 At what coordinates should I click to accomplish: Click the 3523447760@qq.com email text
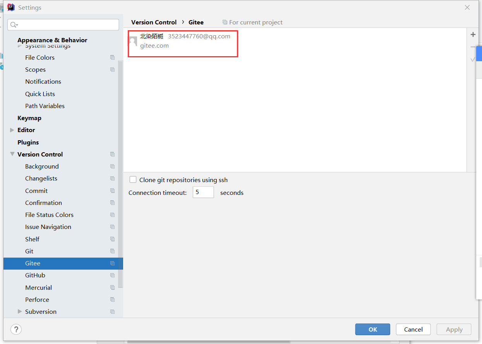click(x=199, y=36)
